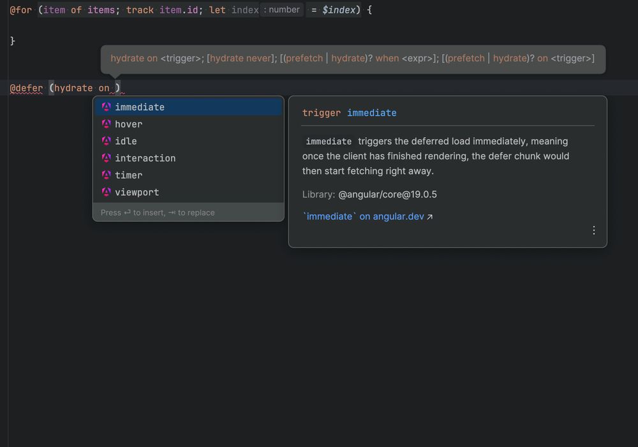Select interaction in the autocomplete popup
This screenshot has height=447, width=638.
pyautogui.click(x=188, y=158)
